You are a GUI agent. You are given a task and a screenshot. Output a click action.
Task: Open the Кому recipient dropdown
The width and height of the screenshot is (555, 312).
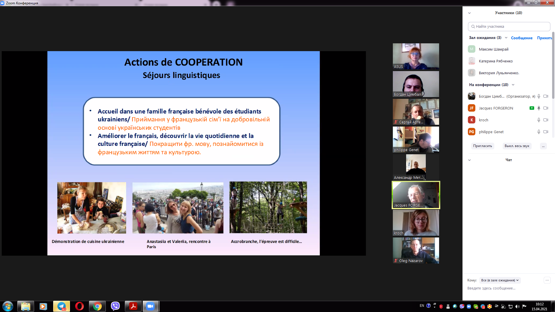point(500,280)
